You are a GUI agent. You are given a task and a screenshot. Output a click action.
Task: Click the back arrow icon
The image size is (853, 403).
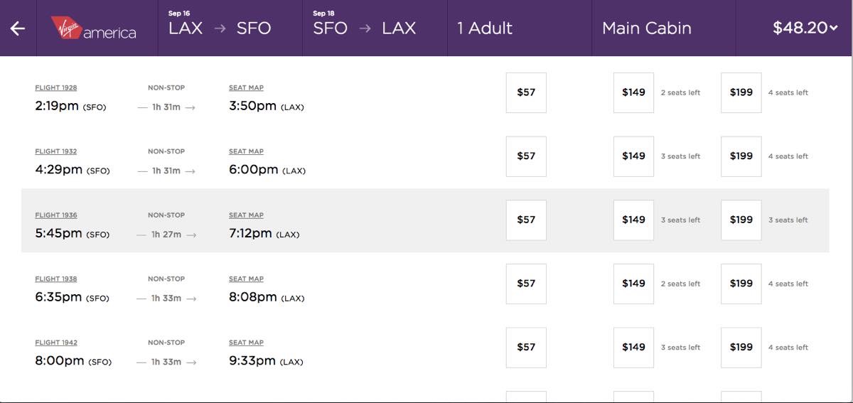click(18, 28)
